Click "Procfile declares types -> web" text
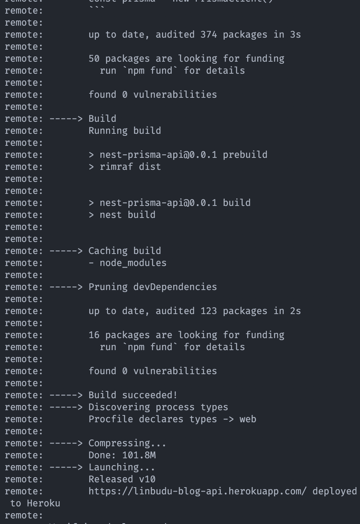Image resolution: width=360 pixels, height=524 pixels. click(172, 419)
